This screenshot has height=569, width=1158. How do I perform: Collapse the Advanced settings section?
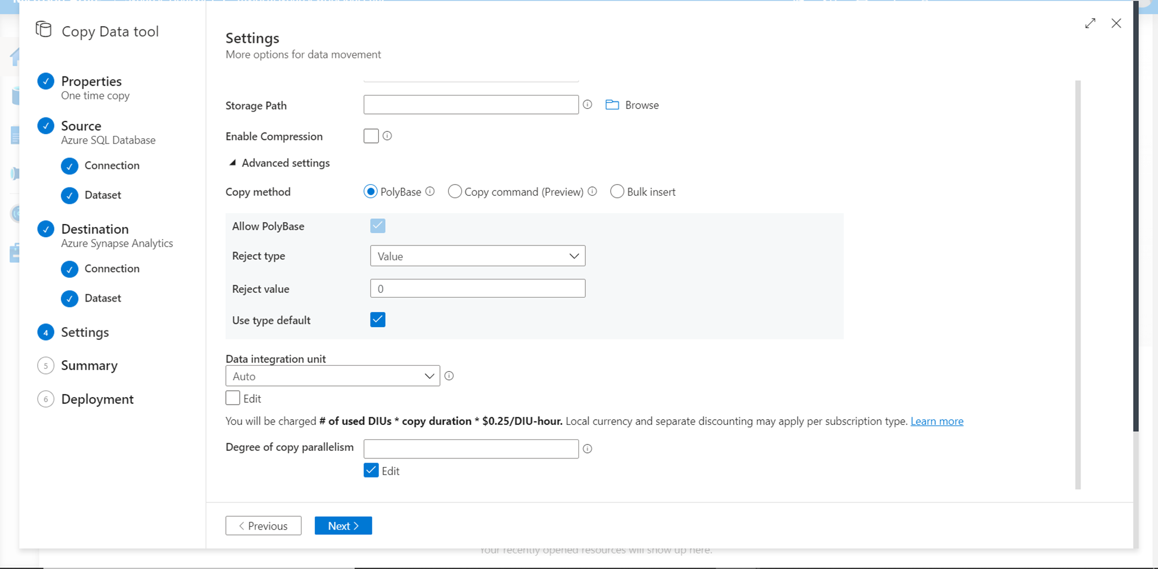pyautogui.click(x=233, y=163)
